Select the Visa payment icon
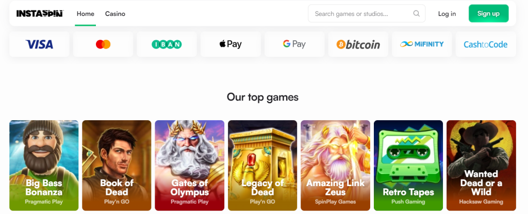 tap(39, 44)
